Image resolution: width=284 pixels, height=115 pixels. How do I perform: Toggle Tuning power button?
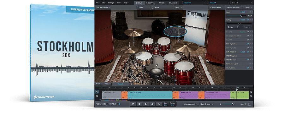coord(248,20)
